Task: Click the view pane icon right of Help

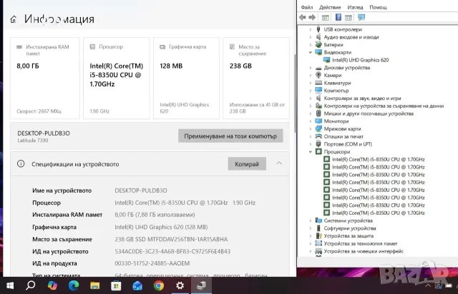Action: (x=349, y=17)
